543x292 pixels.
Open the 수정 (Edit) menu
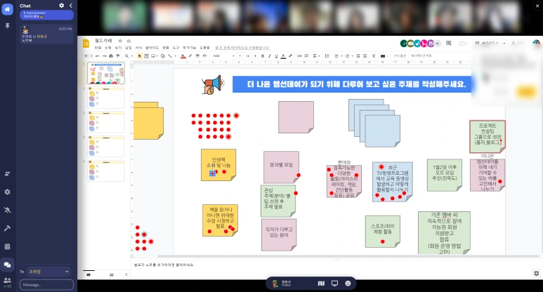pos(108,48)
